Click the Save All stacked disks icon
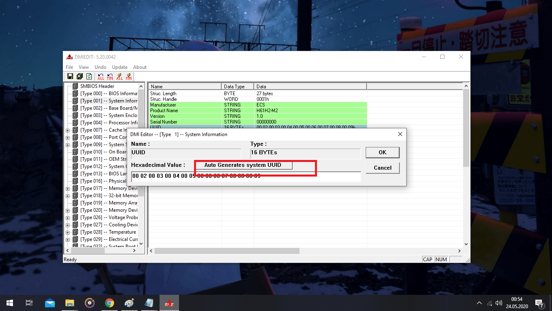 tap(80, 77)
